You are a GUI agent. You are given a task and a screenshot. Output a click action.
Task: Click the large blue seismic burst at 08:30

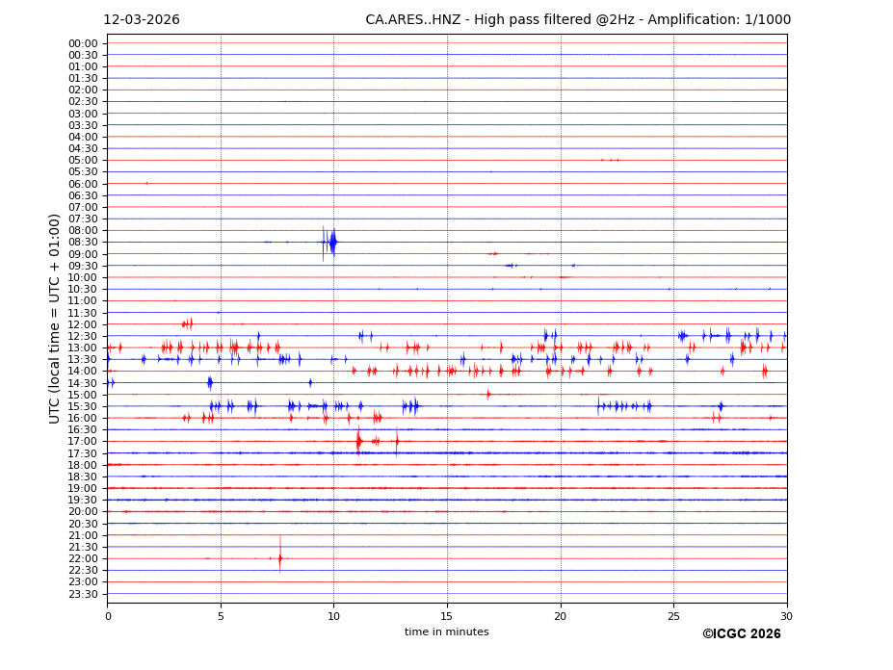tap(332, 242)
